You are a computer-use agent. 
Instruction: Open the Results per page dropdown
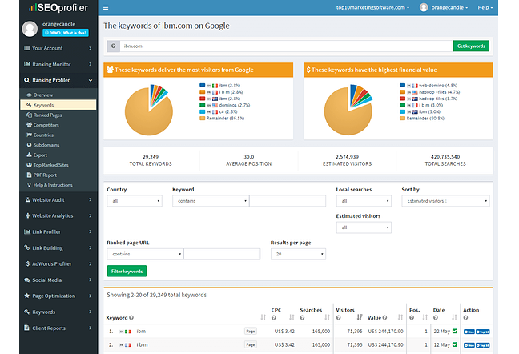click(x=298, y=254)
